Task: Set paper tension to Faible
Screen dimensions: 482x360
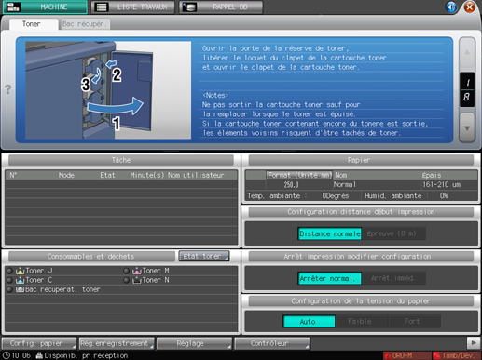Action: 361,322
